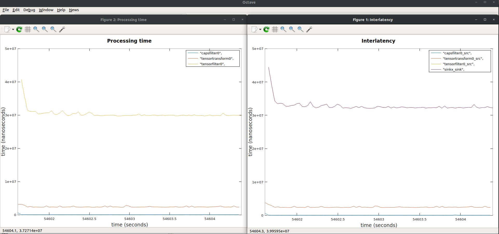This screenshot has height=234, width=499.
Task: Click the "Interlatency" plot title
Action: [x=378, y=41]
